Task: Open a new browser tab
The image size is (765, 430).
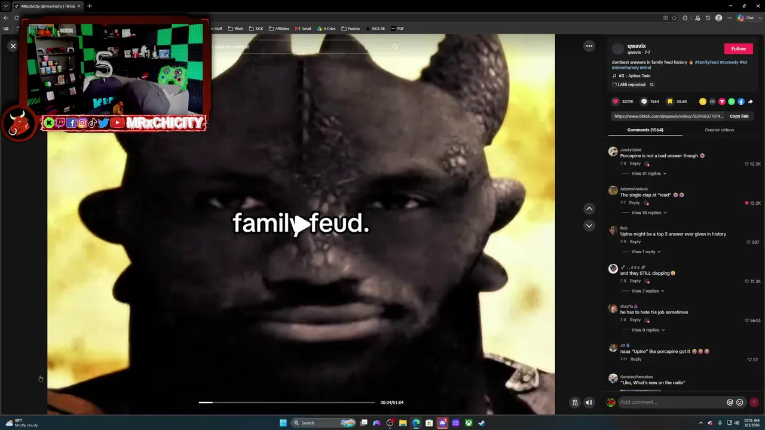Action: (90, 6)
